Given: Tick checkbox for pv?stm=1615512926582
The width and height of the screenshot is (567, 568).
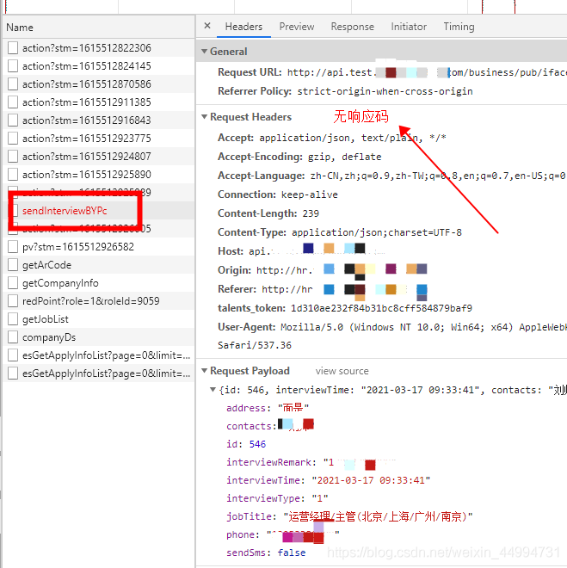Looking at the screenshot, I should point(13,247).
